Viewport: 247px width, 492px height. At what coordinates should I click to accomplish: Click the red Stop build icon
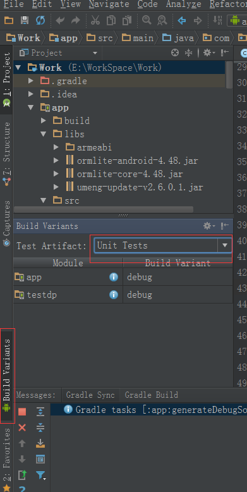coord(22,412)
